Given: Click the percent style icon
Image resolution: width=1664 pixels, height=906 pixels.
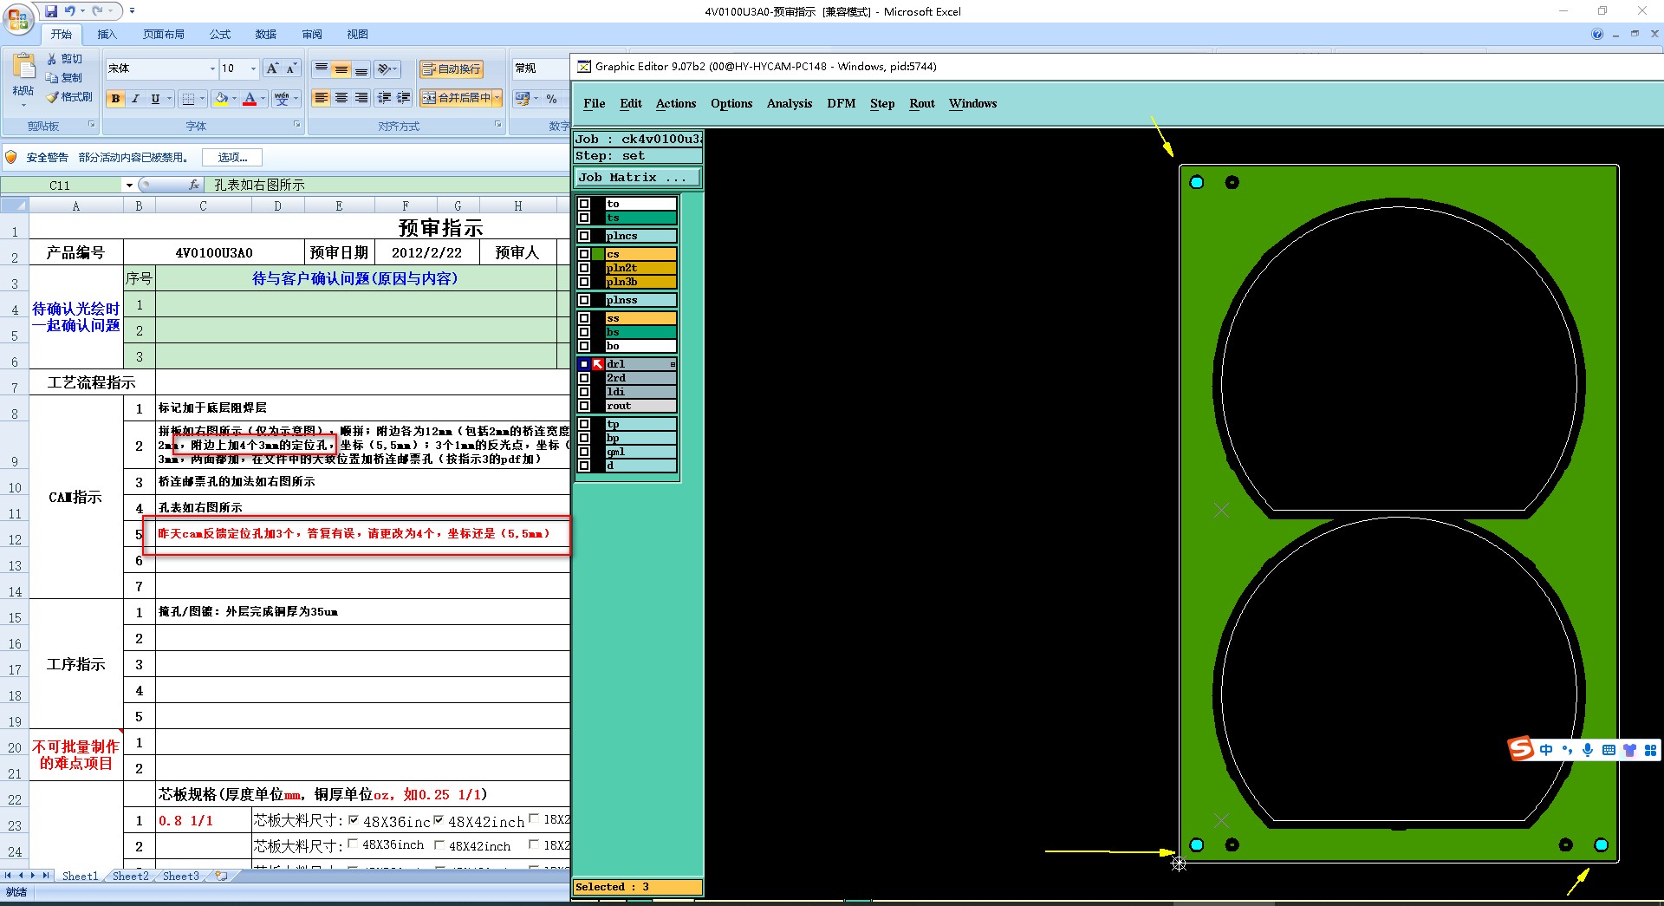Looking at the screenshot, I should click(552, 99).
